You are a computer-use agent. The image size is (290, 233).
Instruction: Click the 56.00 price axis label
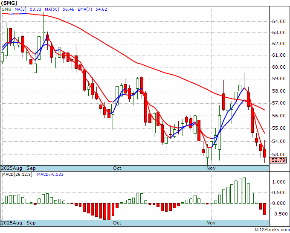click(279, 116)
